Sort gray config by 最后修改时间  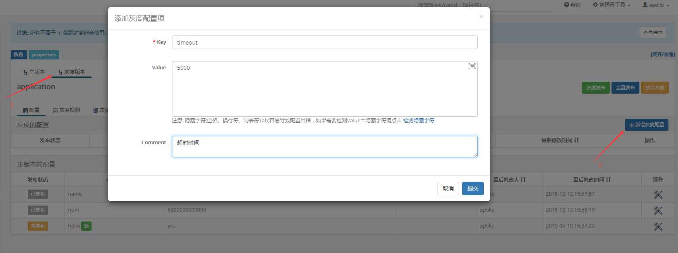pos(560,140)
